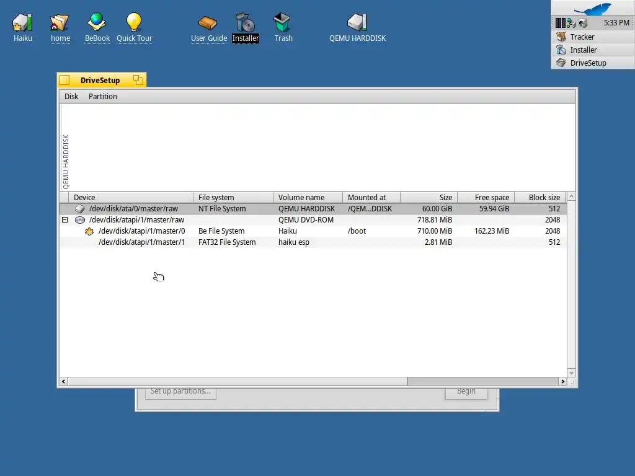Click the horizontal scrollbar thumb
Image resolution: width=635 pixels, height=476 pixels.
tap(238, 381)
